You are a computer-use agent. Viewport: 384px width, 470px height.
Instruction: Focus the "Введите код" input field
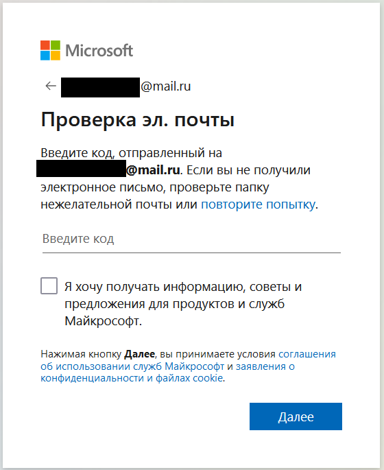192,239
